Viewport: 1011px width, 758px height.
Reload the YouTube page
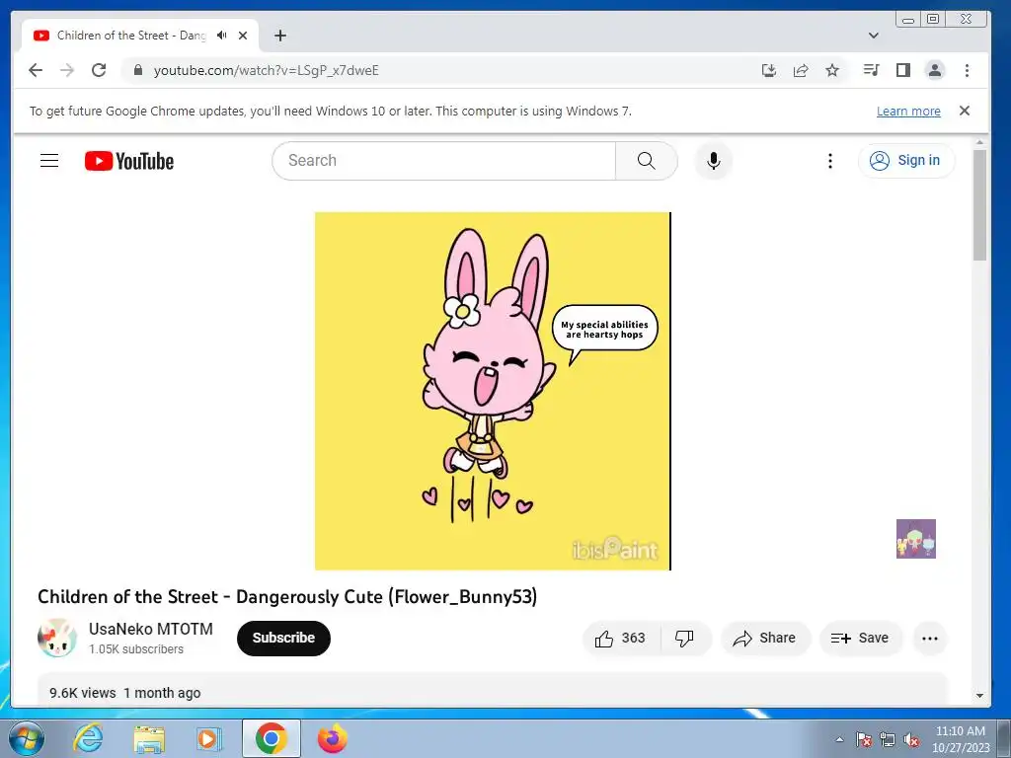coord(99,70)
